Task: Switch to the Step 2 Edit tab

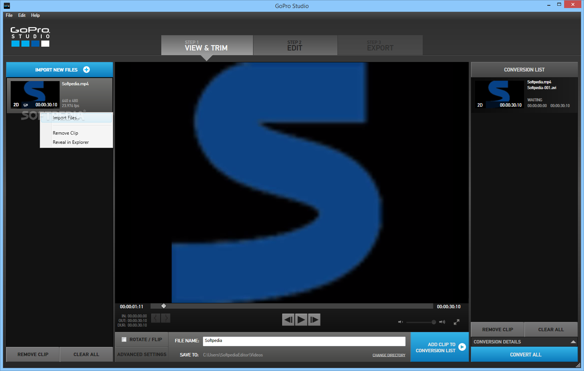Action: [295, 45]
